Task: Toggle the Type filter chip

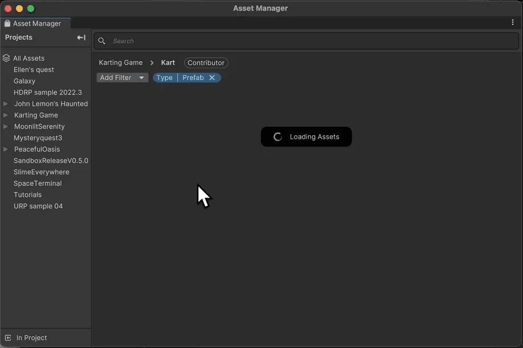Action: pyautogui.click(x=165, y=77)
